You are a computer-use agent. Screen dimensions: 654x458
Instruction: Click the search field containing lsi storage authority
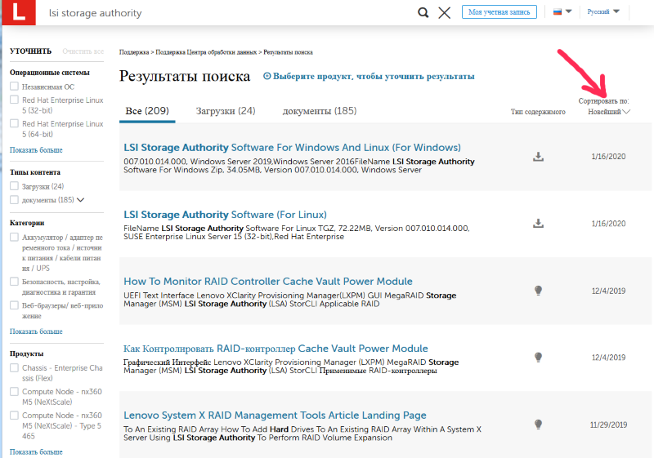[x=226, y=13]
